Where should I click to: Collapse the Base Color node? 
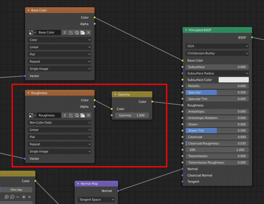coord(28,10)
